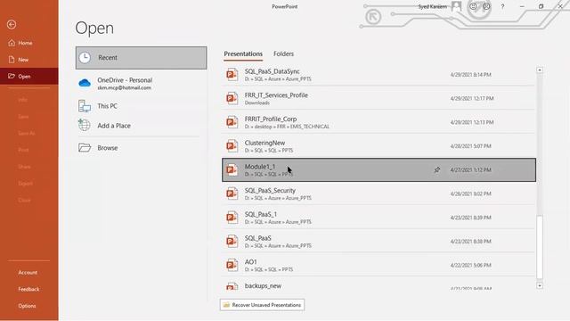Select Open in the left sidebar

(29, 76)
